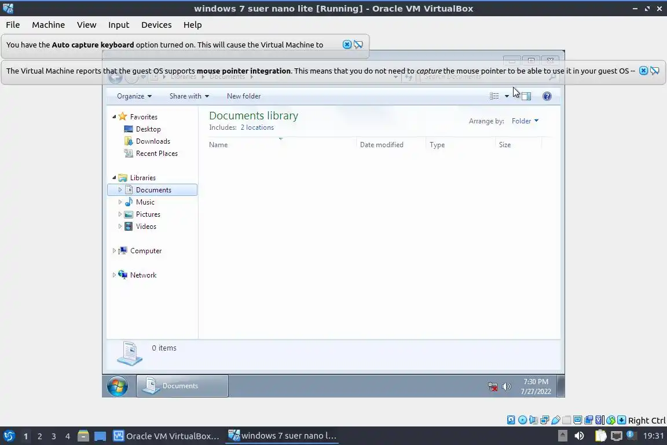Collapse the Favorites tree group
Screen dimensions: 667x445
tap(114, 116)
